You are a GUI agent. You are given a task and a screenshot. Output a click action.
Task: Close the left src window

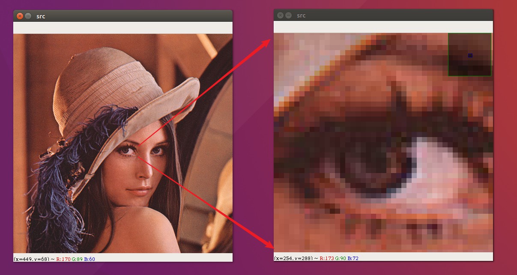click(x=20, y=16)
